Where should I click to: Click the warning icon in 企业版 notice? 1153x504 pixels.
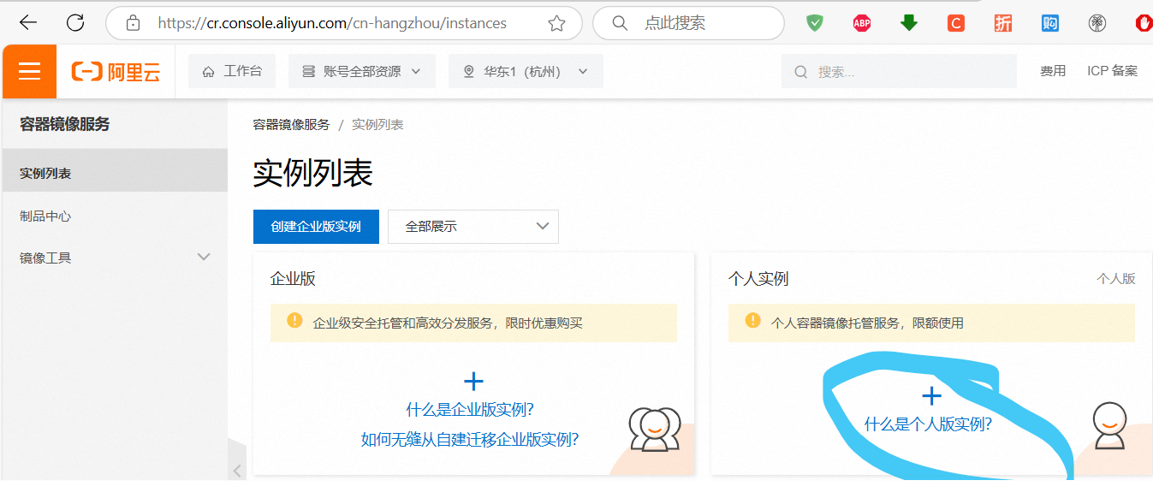click(294, 321)
